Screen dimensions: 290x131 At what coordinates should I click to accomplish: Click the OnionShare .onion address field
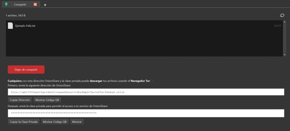(x=146, y=92)
